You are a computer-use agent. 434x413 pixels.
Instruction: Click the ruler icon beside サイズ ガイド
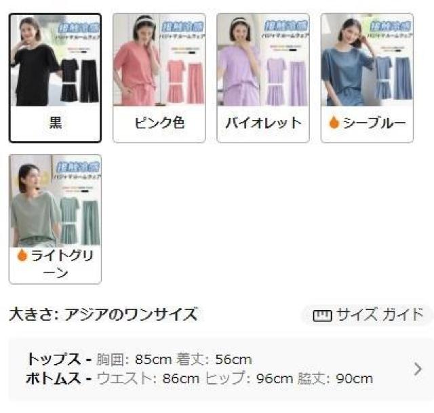pyautogui.click(x=322, y=315)
